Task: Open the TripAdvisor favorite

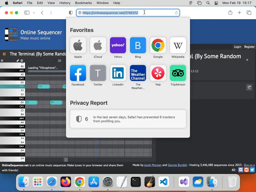Action: pyautogui.click(x=178, y=73)
